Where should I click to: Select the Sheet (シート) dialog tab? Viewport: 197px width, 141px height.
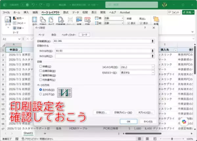pyautogui.click(x=84, y=35)
